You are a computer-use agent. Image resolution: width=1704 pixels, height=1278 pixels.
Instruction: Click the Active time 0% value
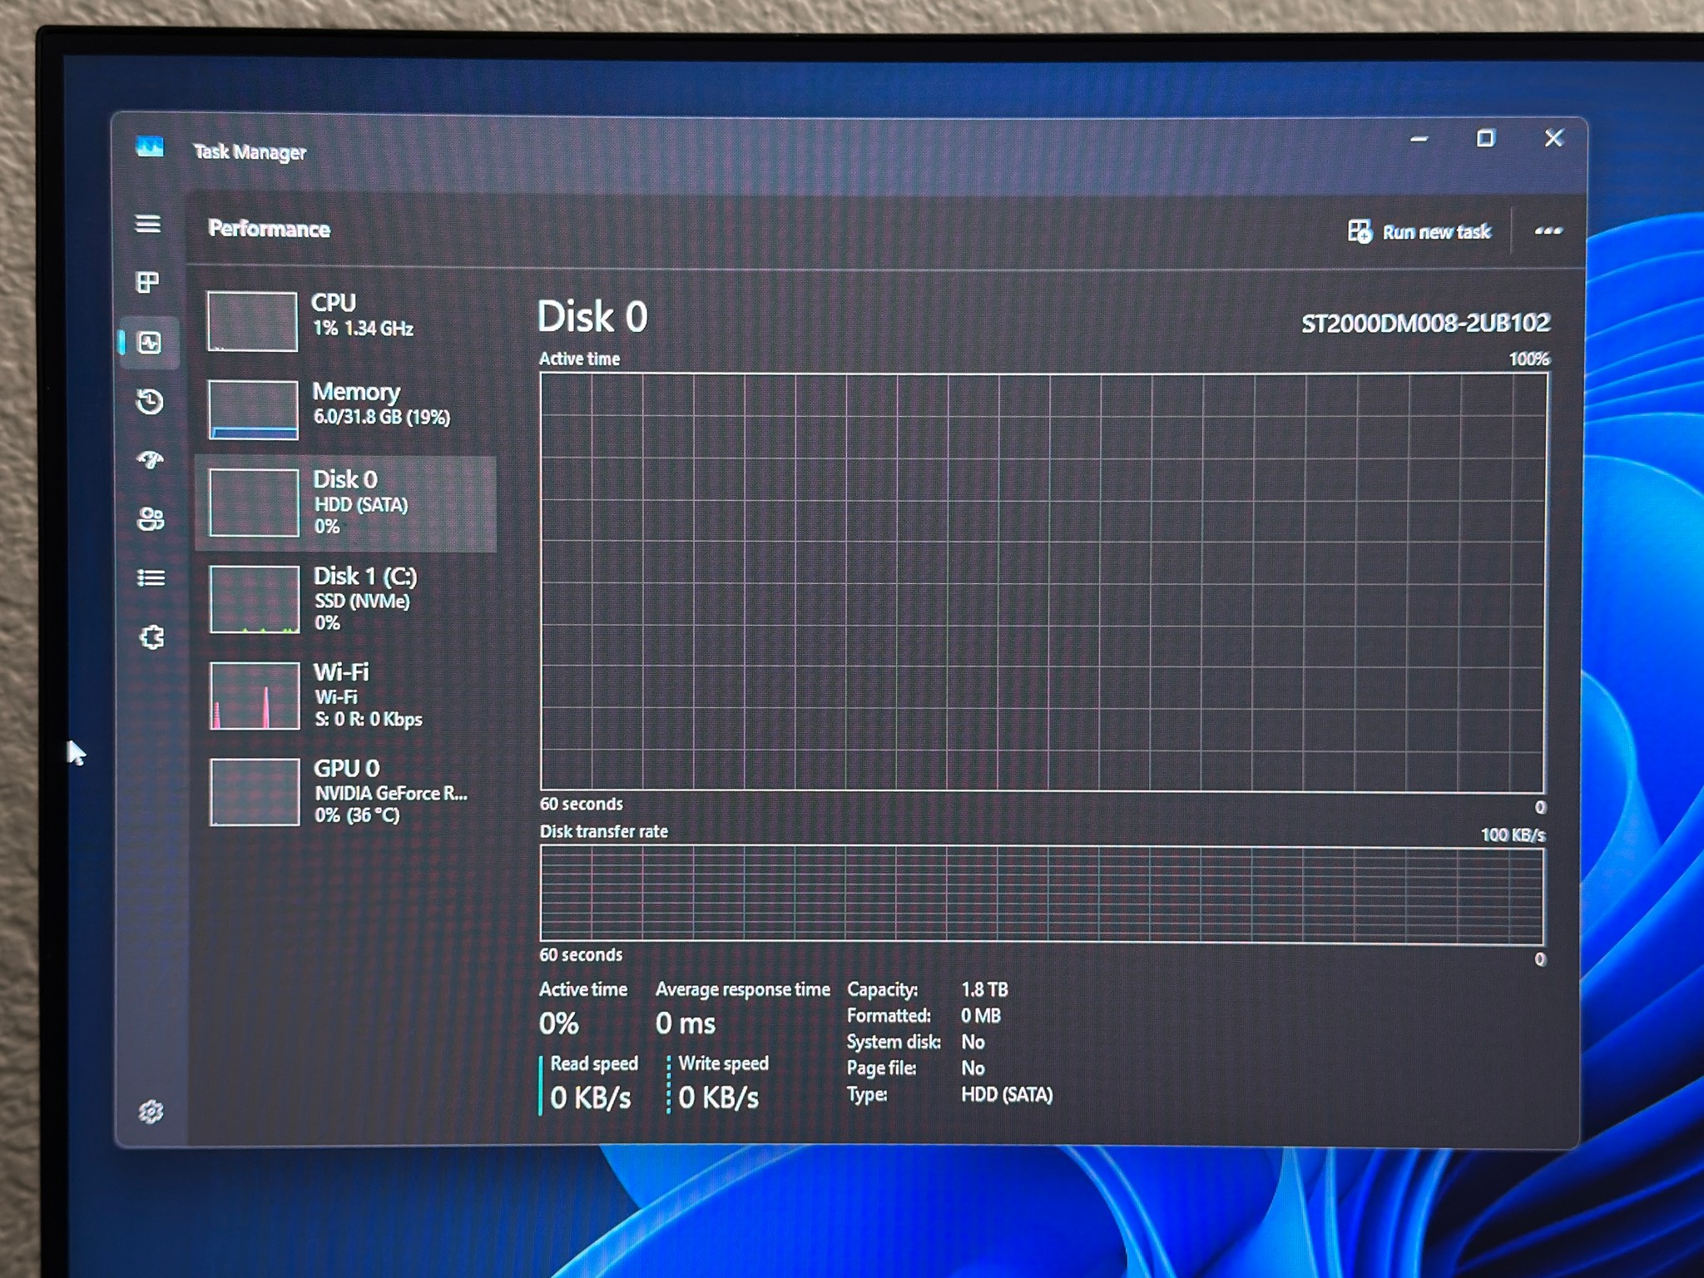(558, 1023)
